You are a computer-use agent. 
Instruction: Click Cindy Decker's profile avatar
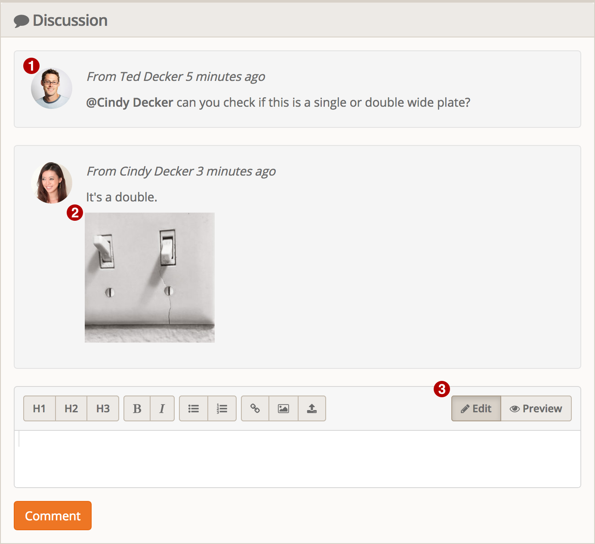coord(52,183)
